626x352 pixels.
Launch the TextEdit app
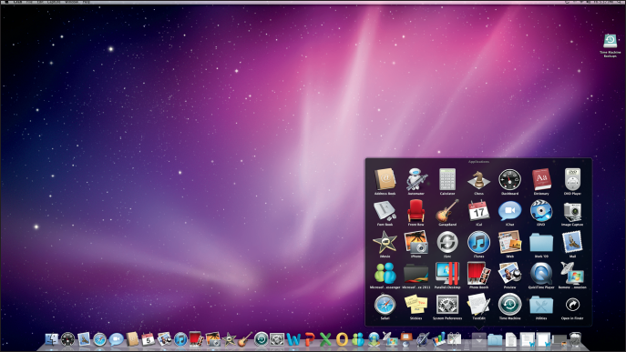[x=478, y=305]
